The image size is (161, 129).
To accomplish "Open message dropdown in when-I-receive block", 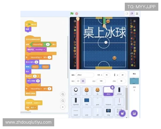I will tap(37, 103).
